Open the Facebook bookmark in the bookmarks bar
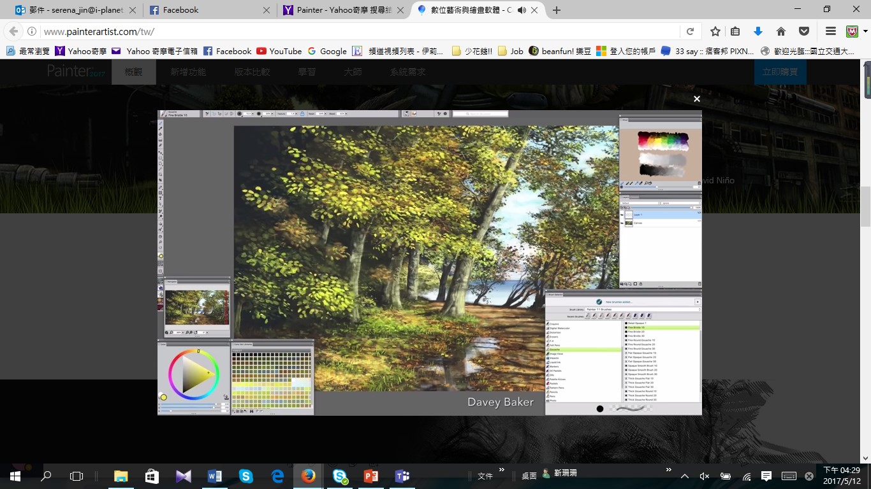871x489 pixels. click(227, 51)
